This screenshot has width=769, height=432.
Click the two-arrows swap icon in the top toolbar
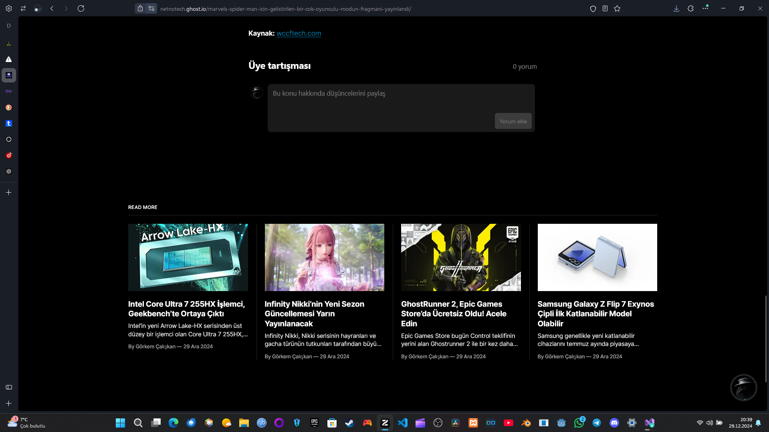23,8
